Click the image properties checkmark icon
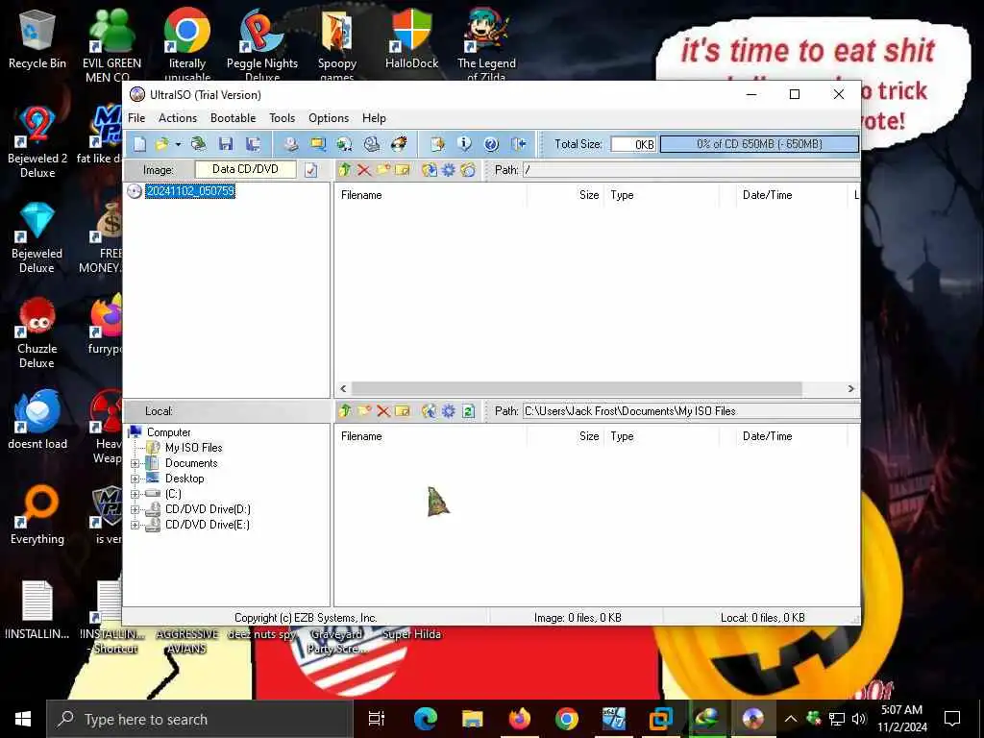Screen dimensions: 984x738 (x=311, y=170)
